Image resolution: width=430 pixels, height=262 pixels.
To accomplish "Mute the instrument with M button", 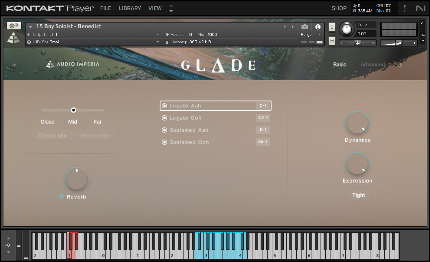I will [x=332, y=41].
